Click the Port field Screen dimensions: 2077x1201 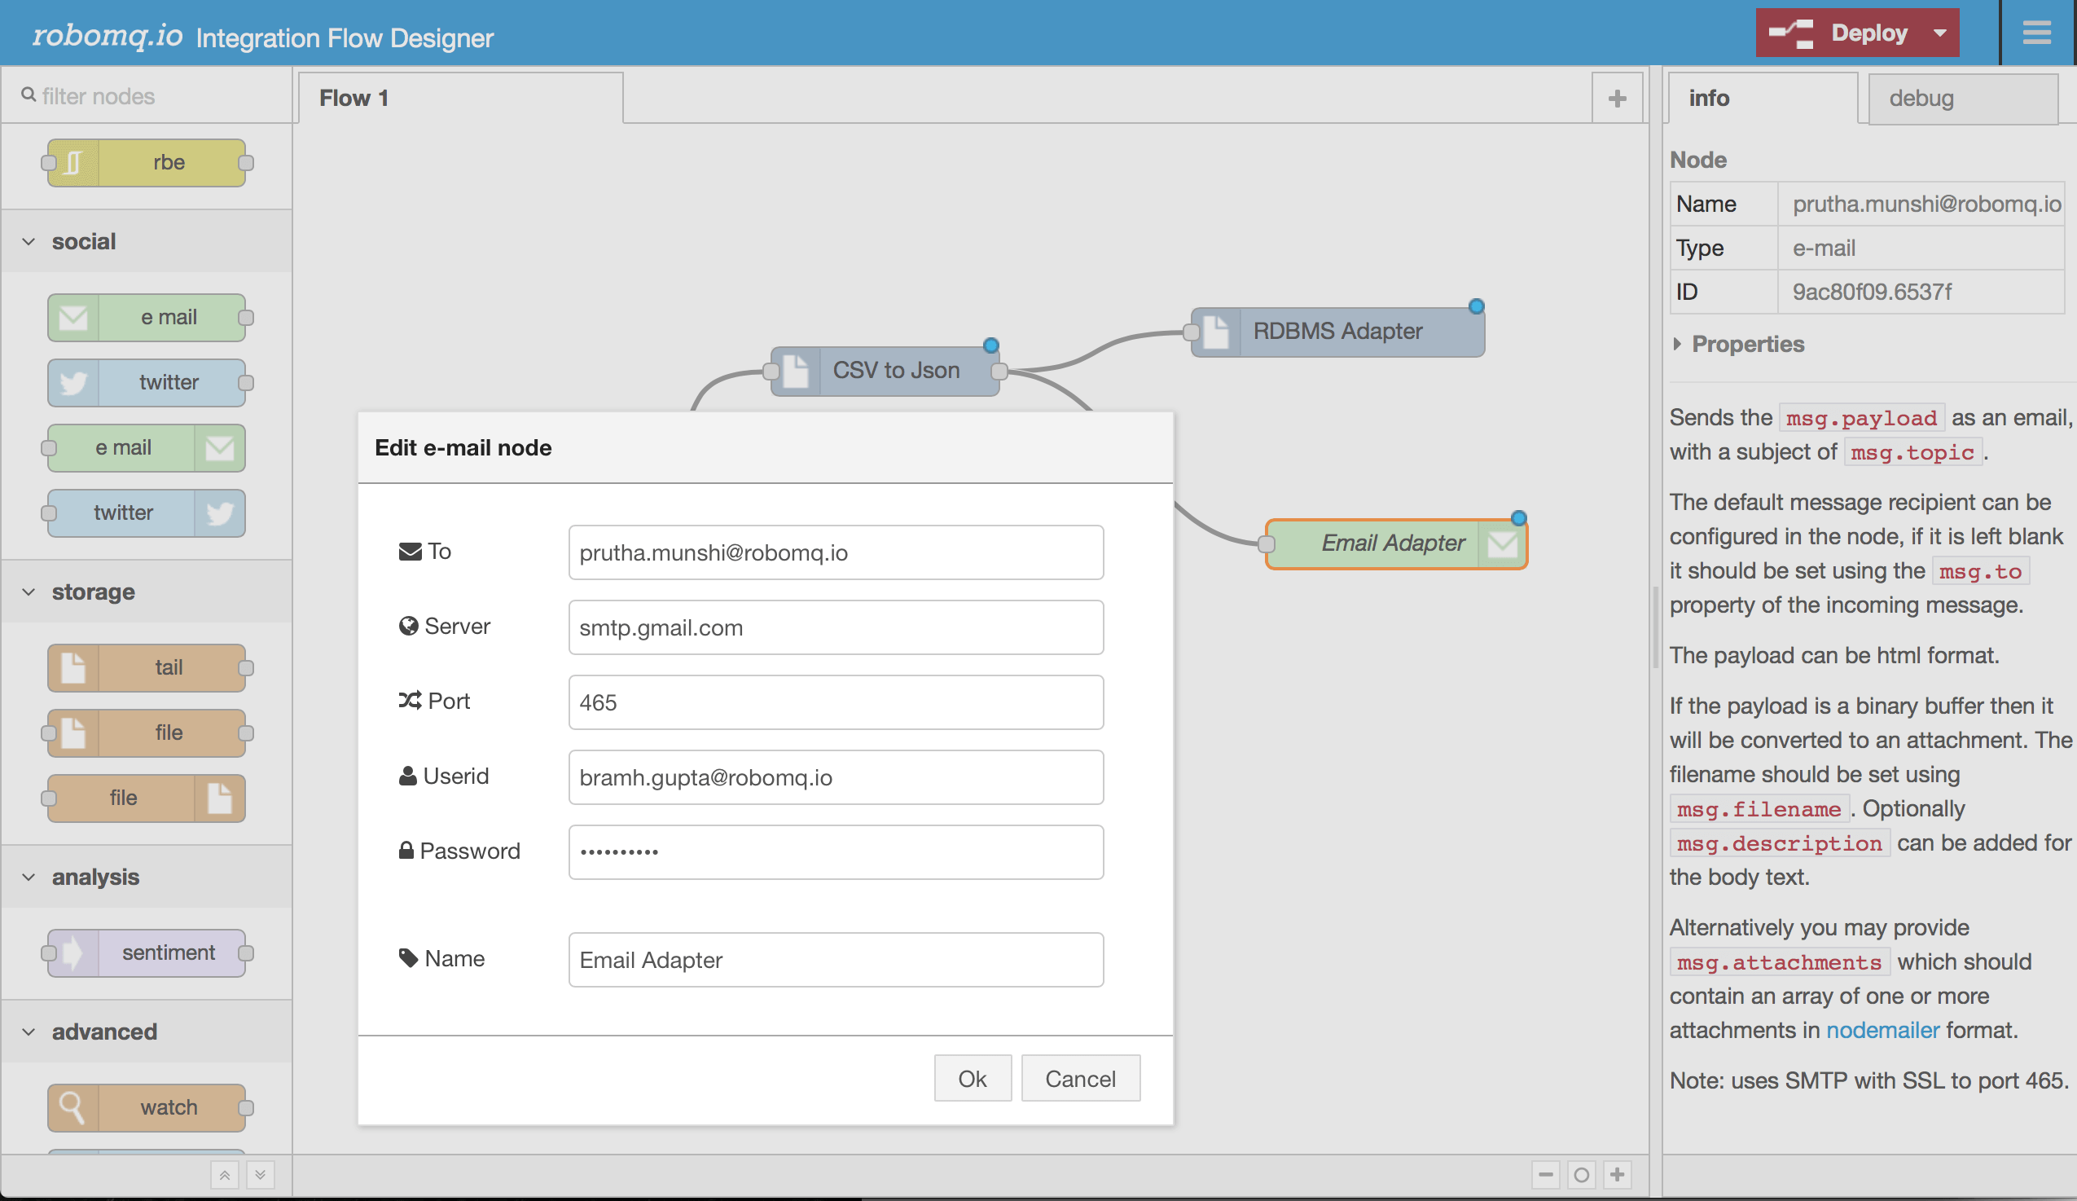point(836,702)
